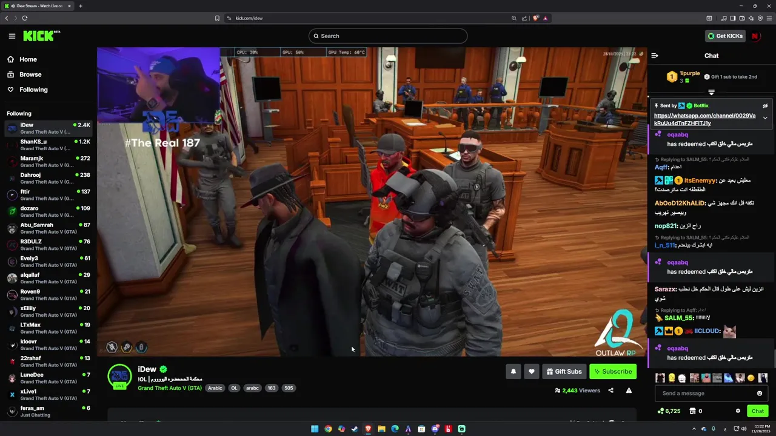776x436 pixels.
Task: Open the Brave Shields lion icon
Action: point(535,18)
